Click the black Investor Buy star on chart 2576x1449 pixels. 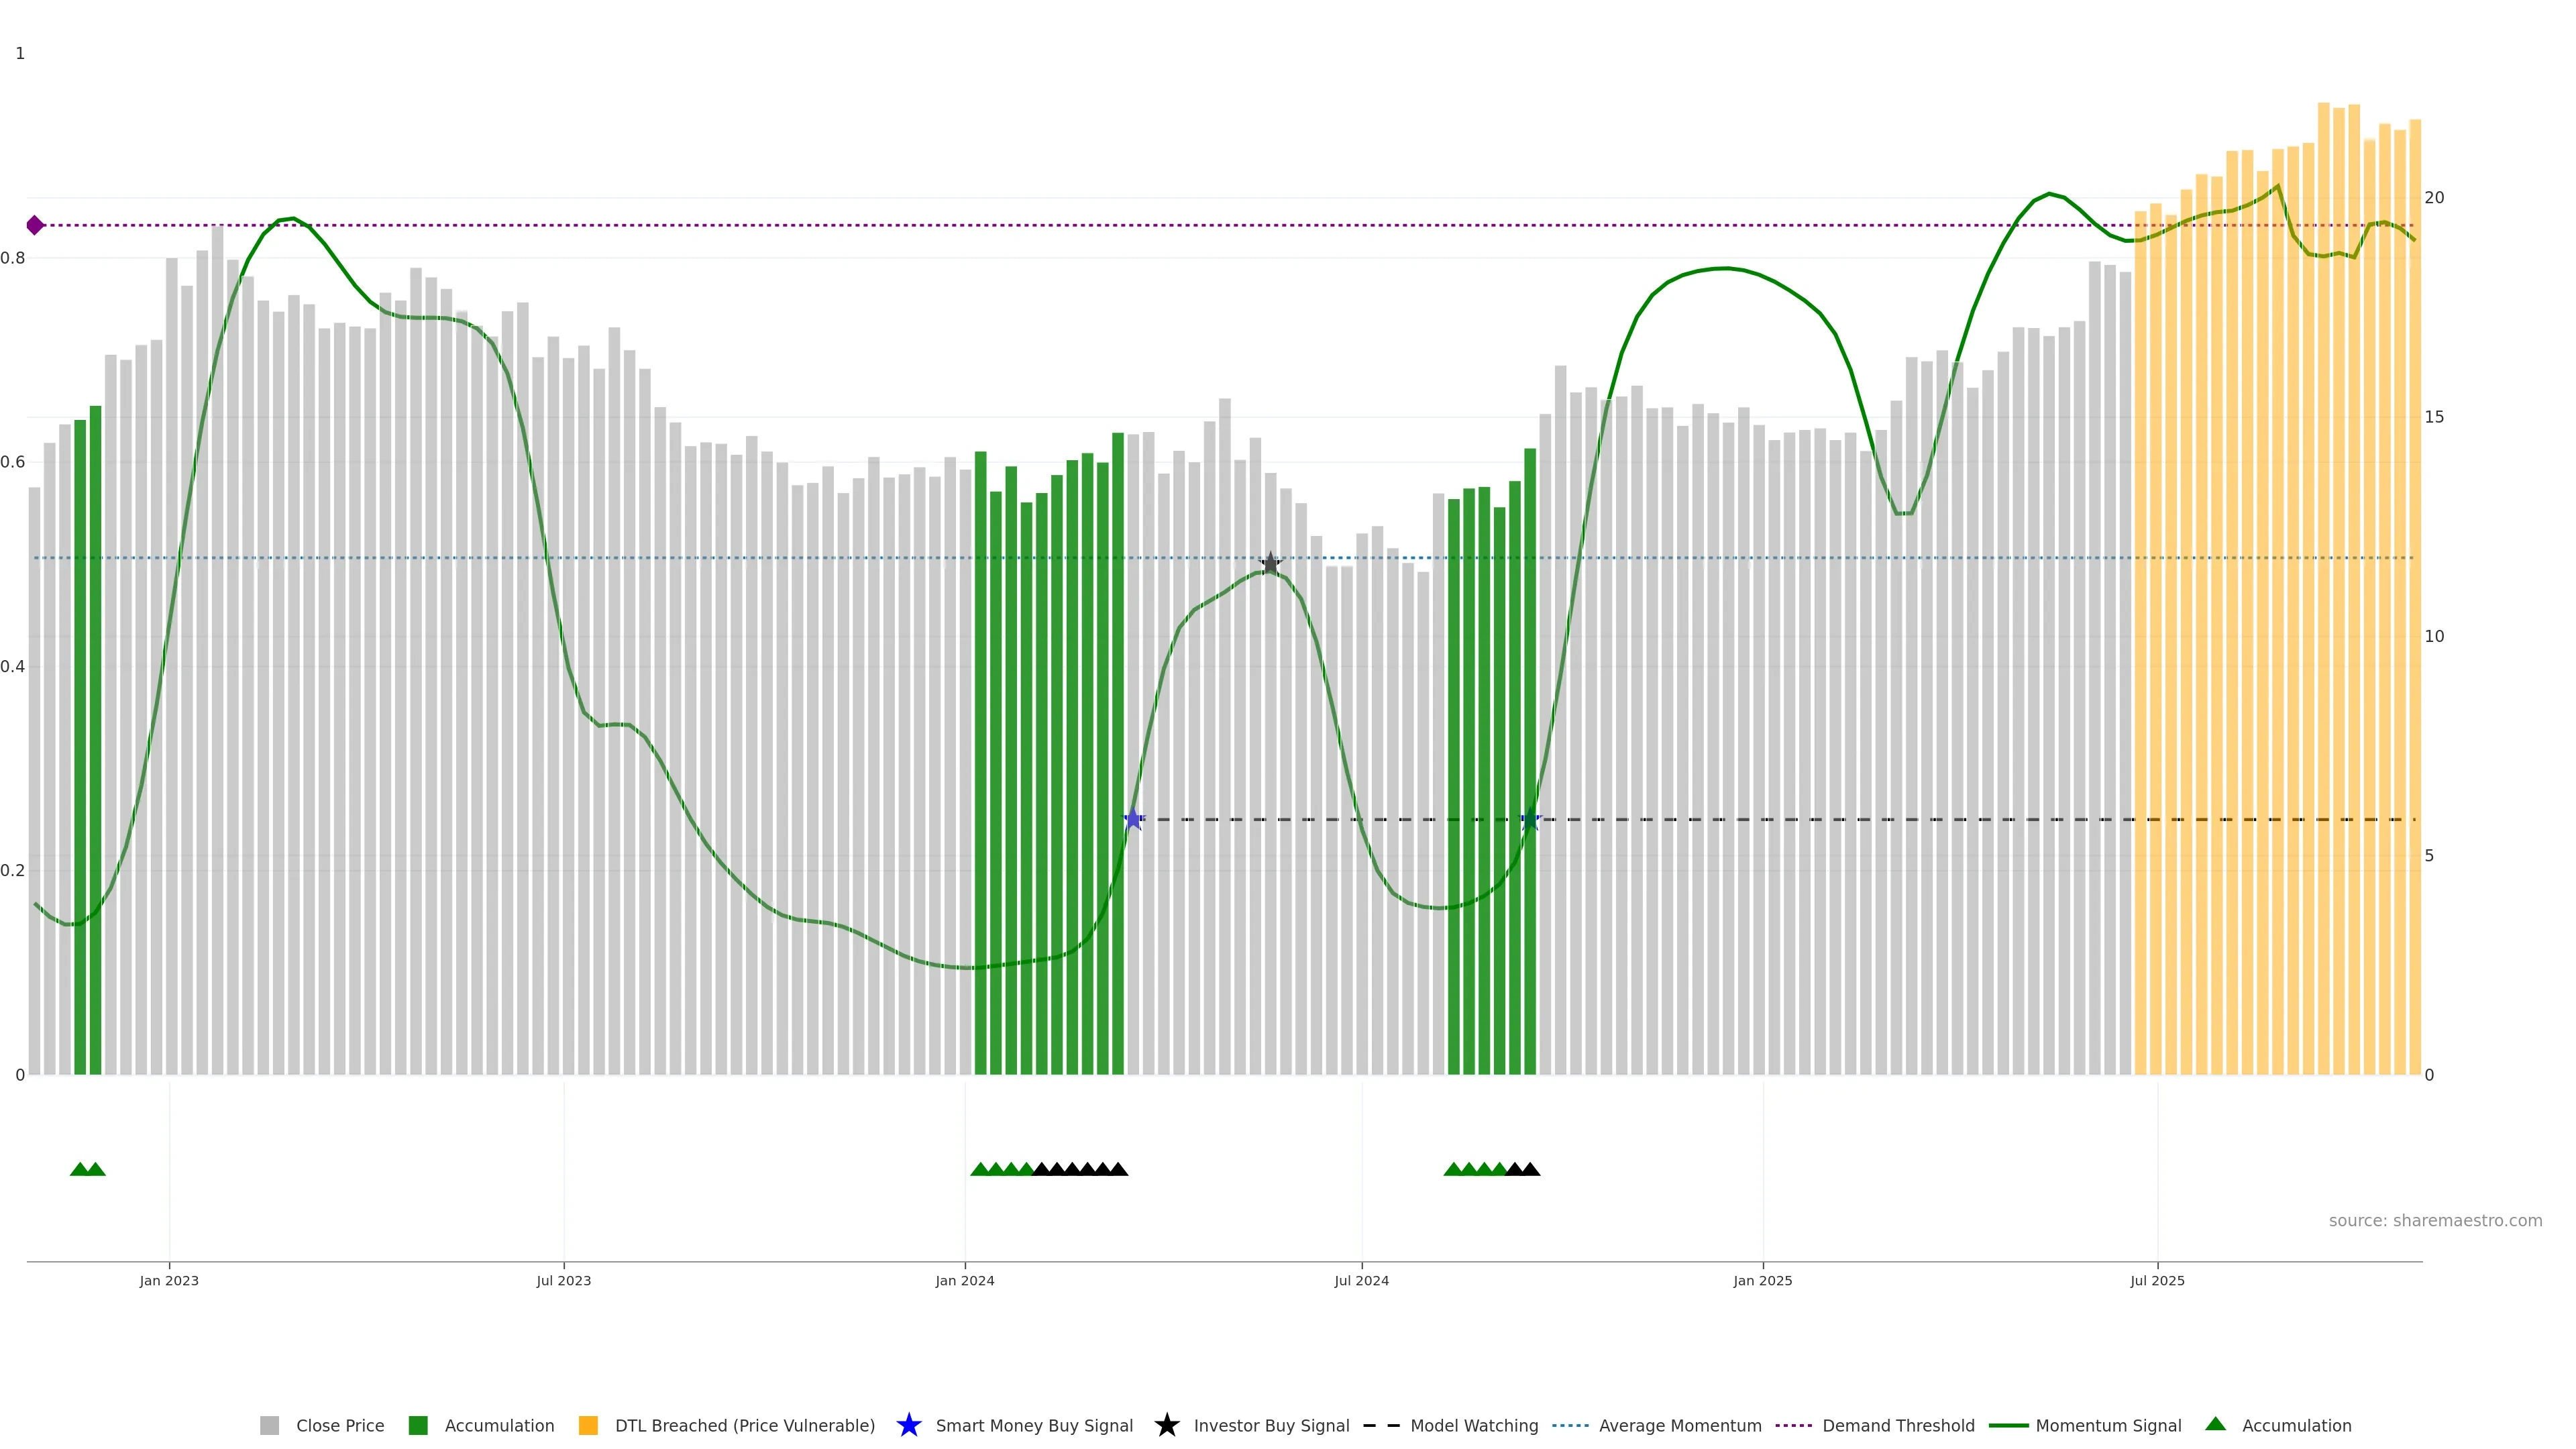point(1270,563)
